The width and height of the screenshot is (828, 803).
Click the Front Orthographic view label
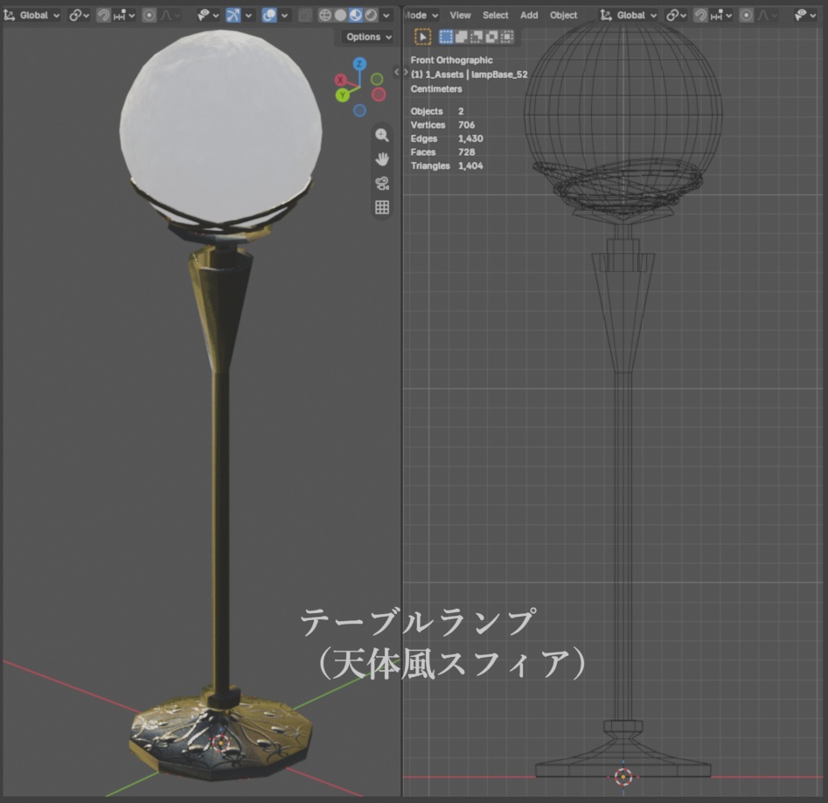click(451, 60)
